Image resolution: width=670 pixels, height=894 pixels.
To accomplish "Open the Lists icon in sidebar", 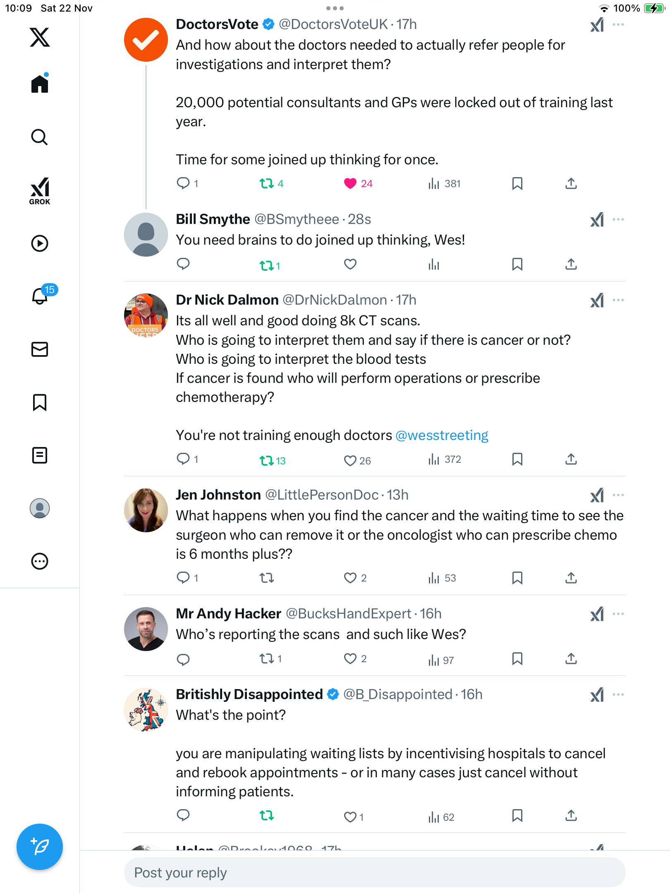I will [x=40, y=455].
